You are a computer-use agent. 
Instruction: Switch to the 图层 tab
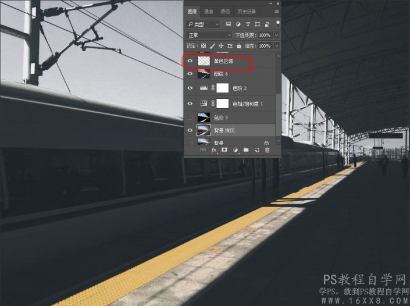click(x=192, y=12)
